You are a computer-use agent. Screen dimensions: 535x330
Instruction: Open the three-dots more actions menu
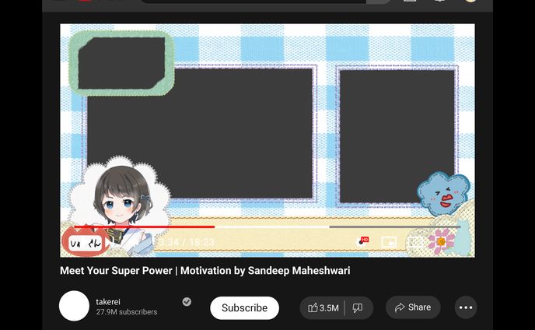[x=466, y=307]
